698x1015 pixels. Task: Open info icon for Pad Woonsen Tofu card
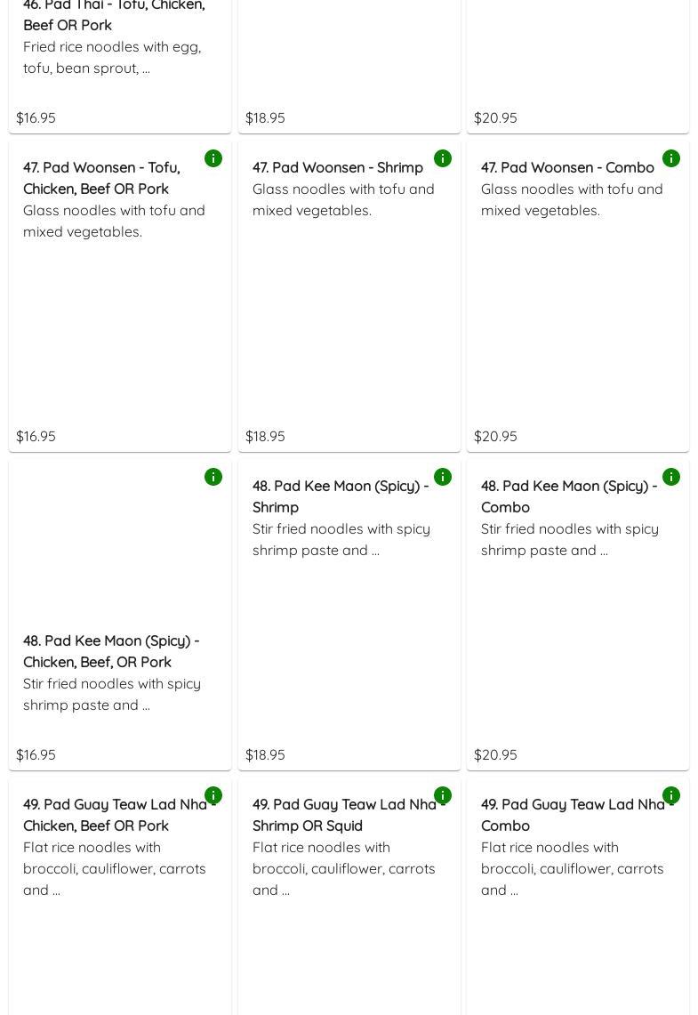click(213, 158)
